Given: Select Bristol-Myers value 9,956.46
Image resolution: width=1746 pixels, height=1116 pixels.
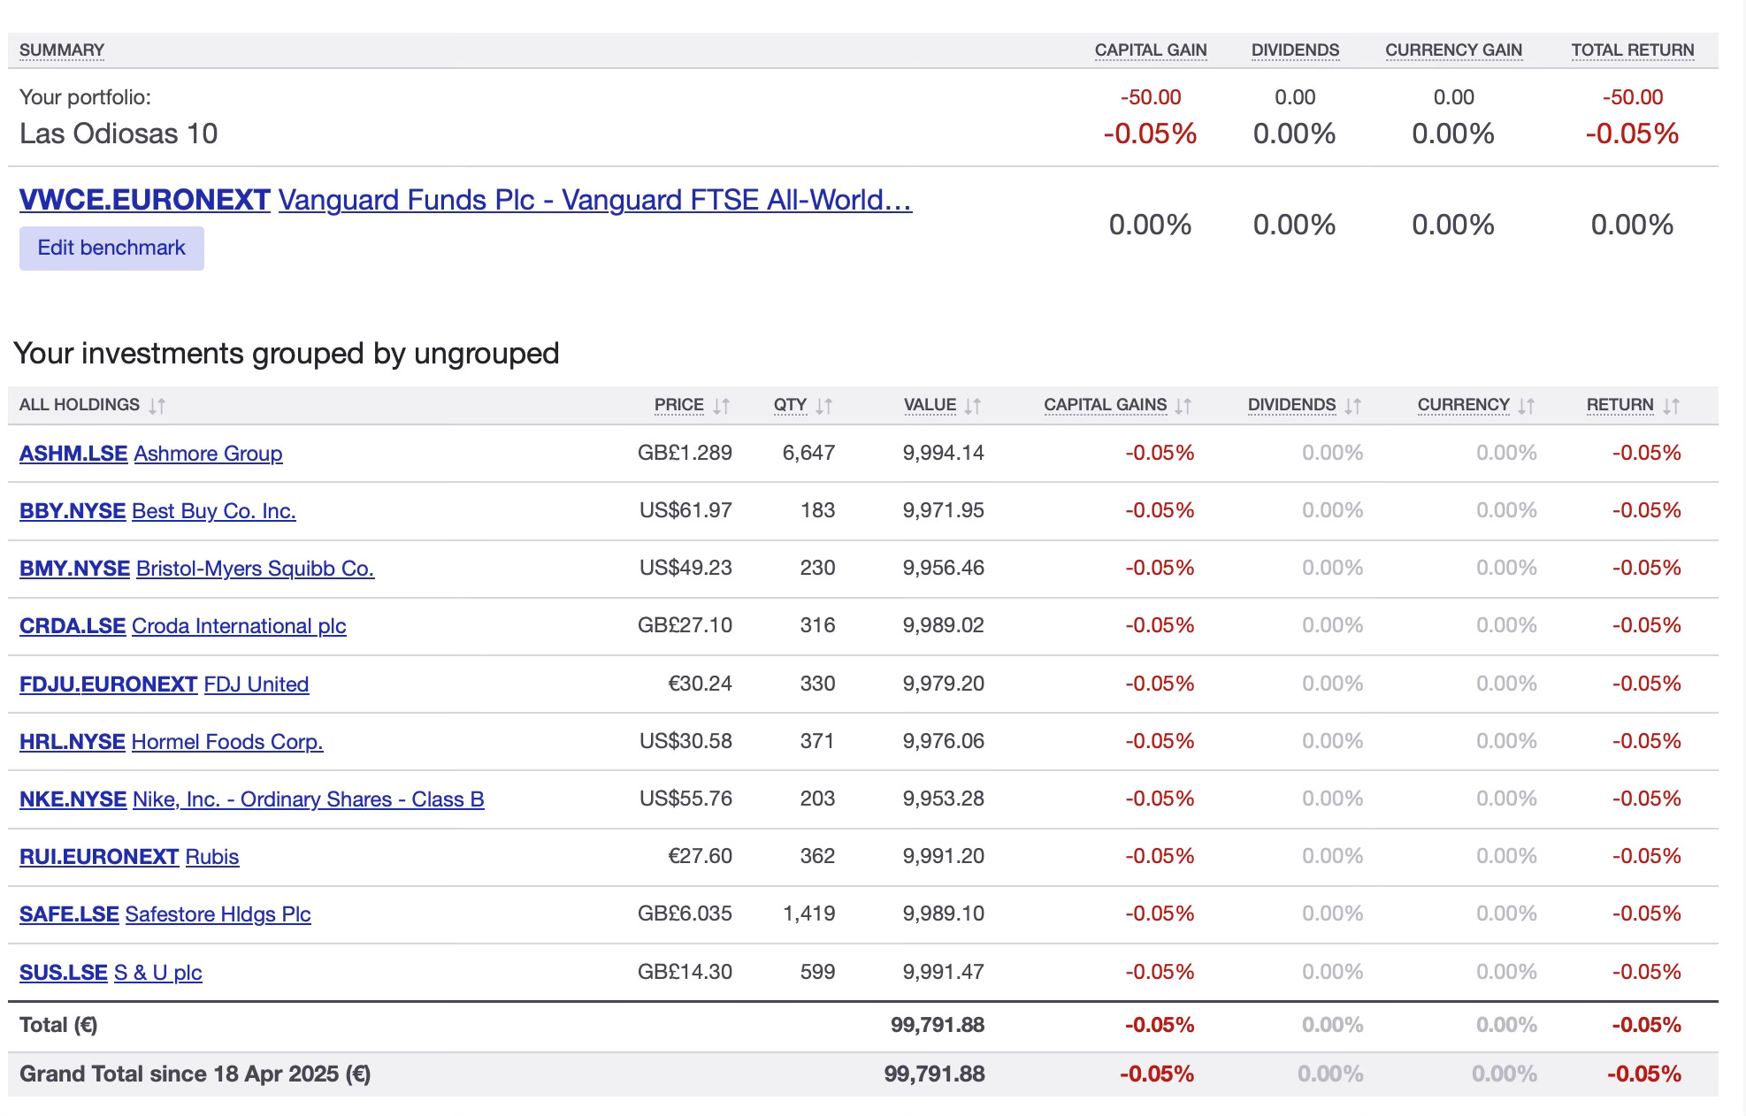Looking at the screenshot, I should point(944,568).
